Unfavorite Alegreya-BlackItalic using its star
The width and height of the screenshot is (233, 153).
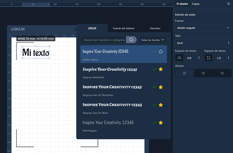coord(161,69)
